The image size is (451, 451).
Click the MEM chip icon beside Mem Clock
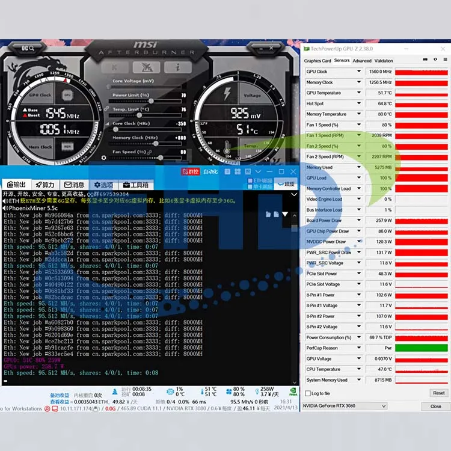coord(67,146)
